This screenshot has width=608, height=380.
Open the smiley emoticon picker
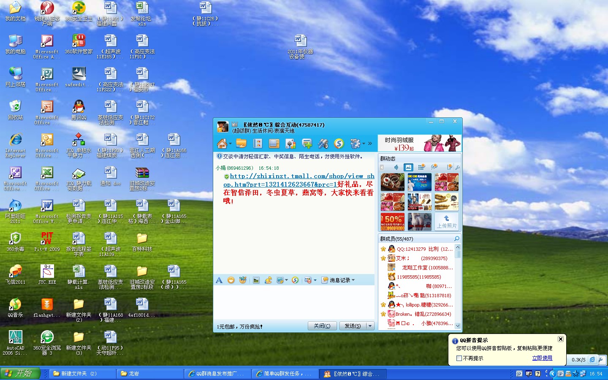231,280
